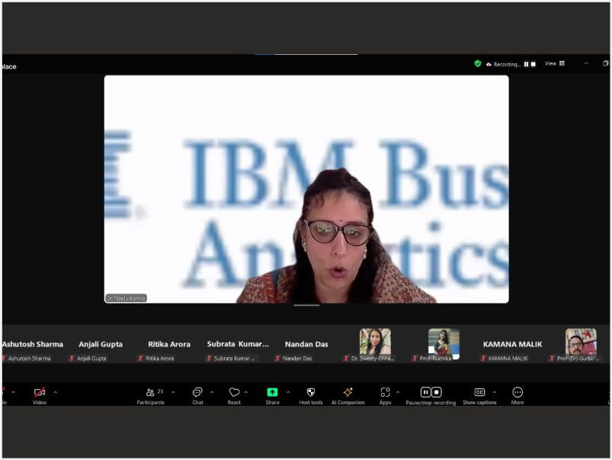Open the Chat panel

coord(197,393)
